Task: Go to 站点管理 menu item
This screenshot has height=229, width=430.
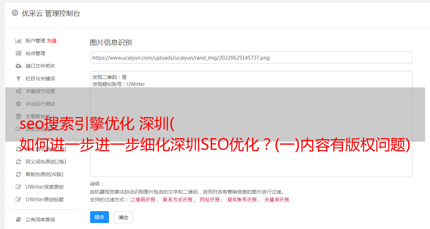Action: (x=35, y=53)
